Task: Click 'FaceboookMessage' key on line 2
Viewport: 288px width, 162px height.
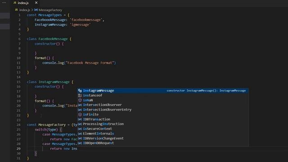Action: [x=50, y=20]
